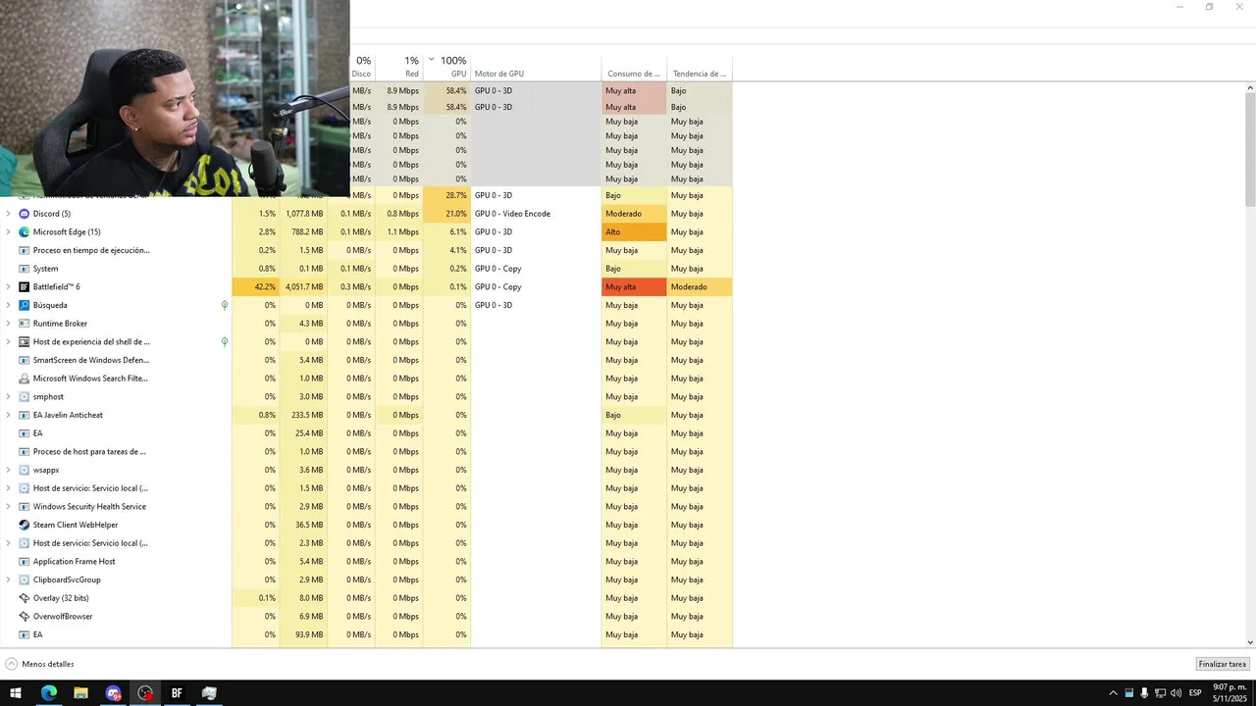Screen dimensions: 1256x706
Task: Click the efficiency leaf icon on Búsqueda row
Action: pyautogui.click(x=225, y=305)
